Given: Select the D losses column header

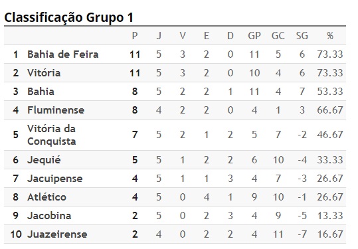Looking at the screenshot, I should pos(230,36).
